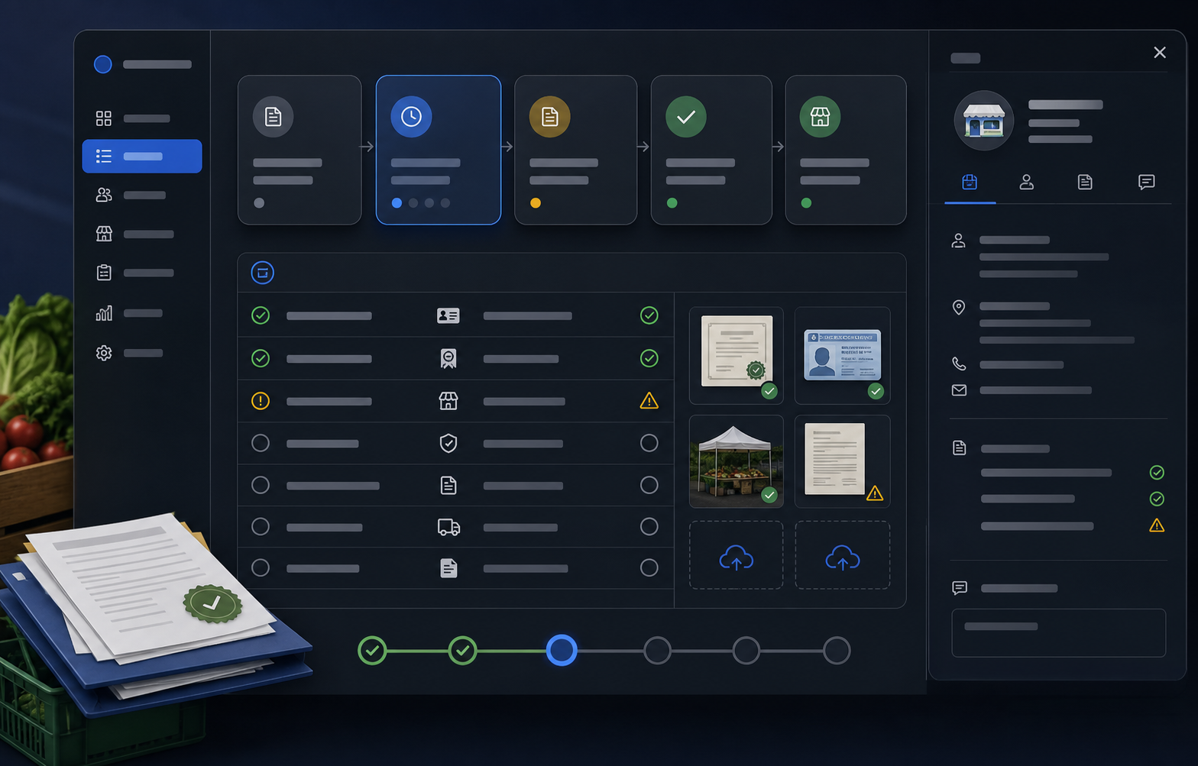Click the delivery truck icon in checklist
The width and height of the screenshot is (1198, 766).
448,527
